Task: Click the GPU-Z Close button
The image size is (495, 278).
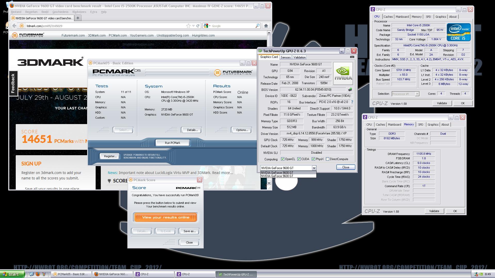Action: coord(345,167)
